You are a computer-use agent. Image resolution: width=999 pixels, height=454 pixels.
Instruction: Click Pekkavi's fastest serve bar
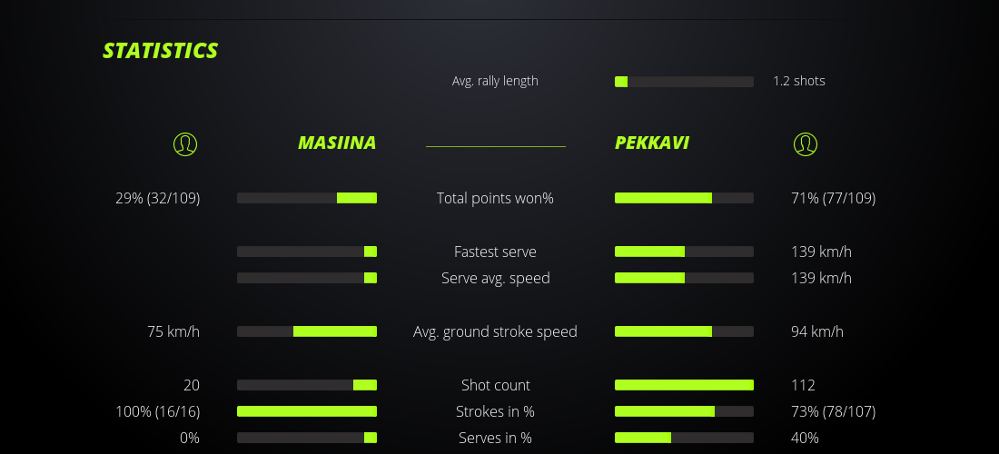684,252
